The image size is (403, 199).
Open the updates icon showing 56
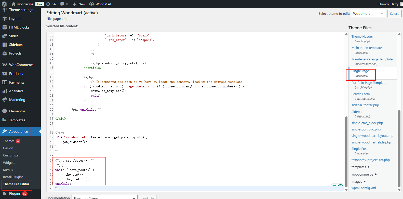point(48,4)
